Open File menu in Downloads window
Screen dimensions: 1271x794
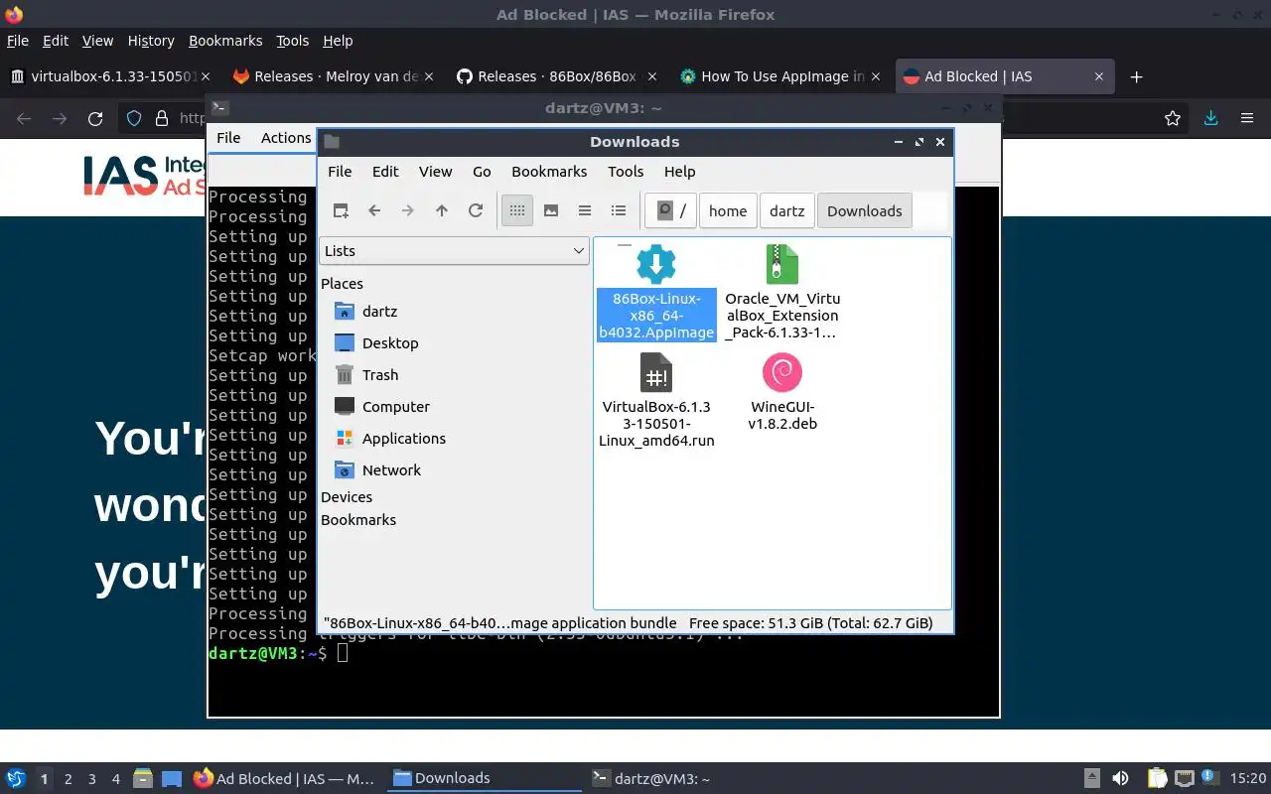340,172
